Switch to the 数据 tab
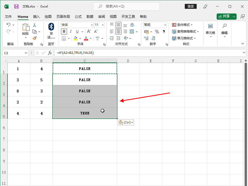Image resolution: width=248 pixels, height=186 pixels. point(90,17)
